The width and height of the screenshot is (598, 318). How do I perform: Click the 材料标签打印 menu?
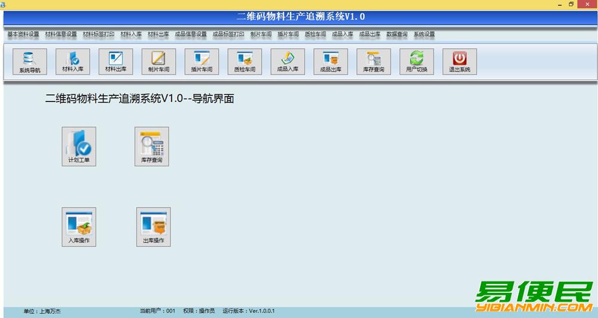[99, 35]
